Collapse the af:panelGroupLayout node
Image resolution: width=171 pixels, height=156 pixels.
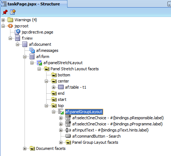tap(54, 112)
